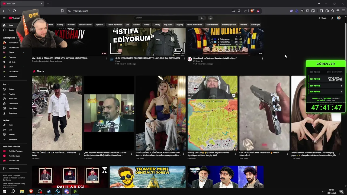Go back in browser history
Image resolution: width=347 pixels, height=195 pixels.
pyautogui.click(x=4, y=11)
